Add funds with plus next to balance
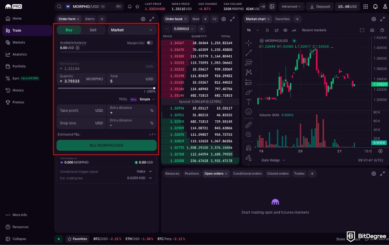 [77, 48]
